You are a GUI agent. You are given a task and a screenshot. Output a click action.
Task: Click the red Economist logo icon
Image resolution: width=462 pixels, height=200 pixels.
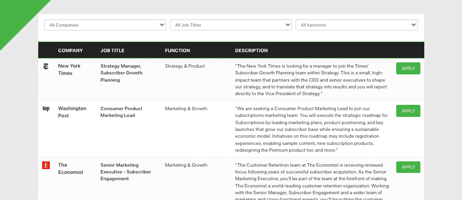46,165
